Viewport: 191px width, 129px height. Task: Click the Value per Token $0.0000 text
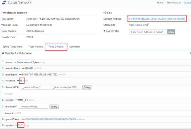[39, 25]
